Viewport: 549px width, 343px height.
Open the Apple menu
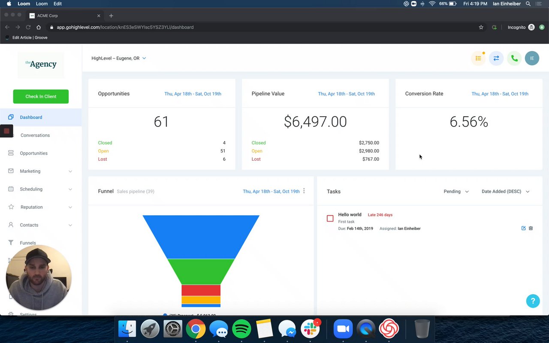pyautogui.click(x=9, y=3)
